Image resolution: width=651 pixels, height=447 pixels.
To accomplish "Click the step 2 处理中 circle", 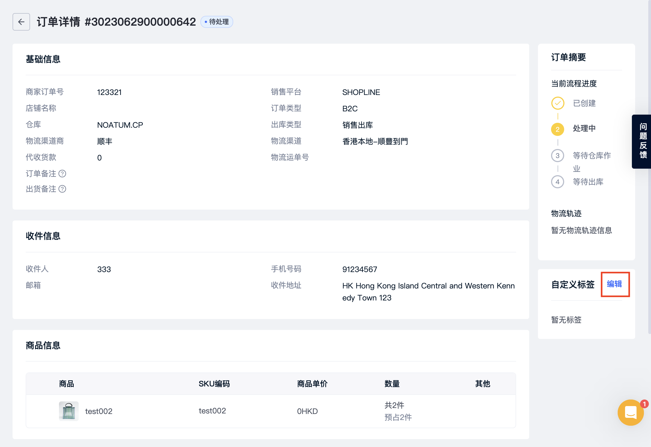I will 558,129.
